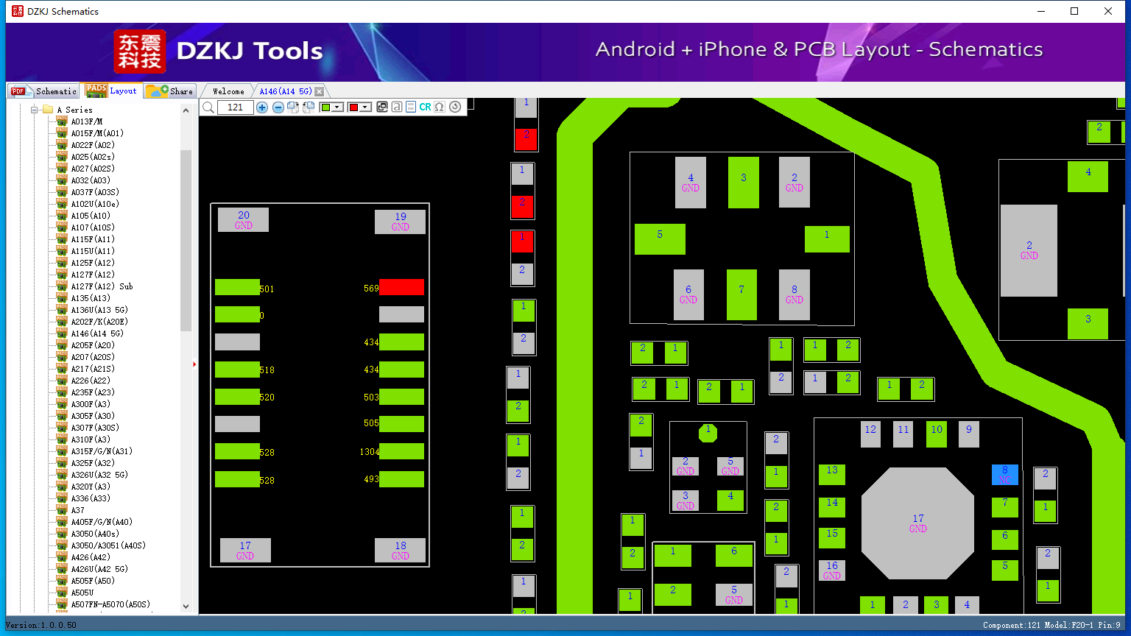This screenshot has height=636, width=1131.
Task: Select the Layout tab
Action: click(x=112, y=91)
